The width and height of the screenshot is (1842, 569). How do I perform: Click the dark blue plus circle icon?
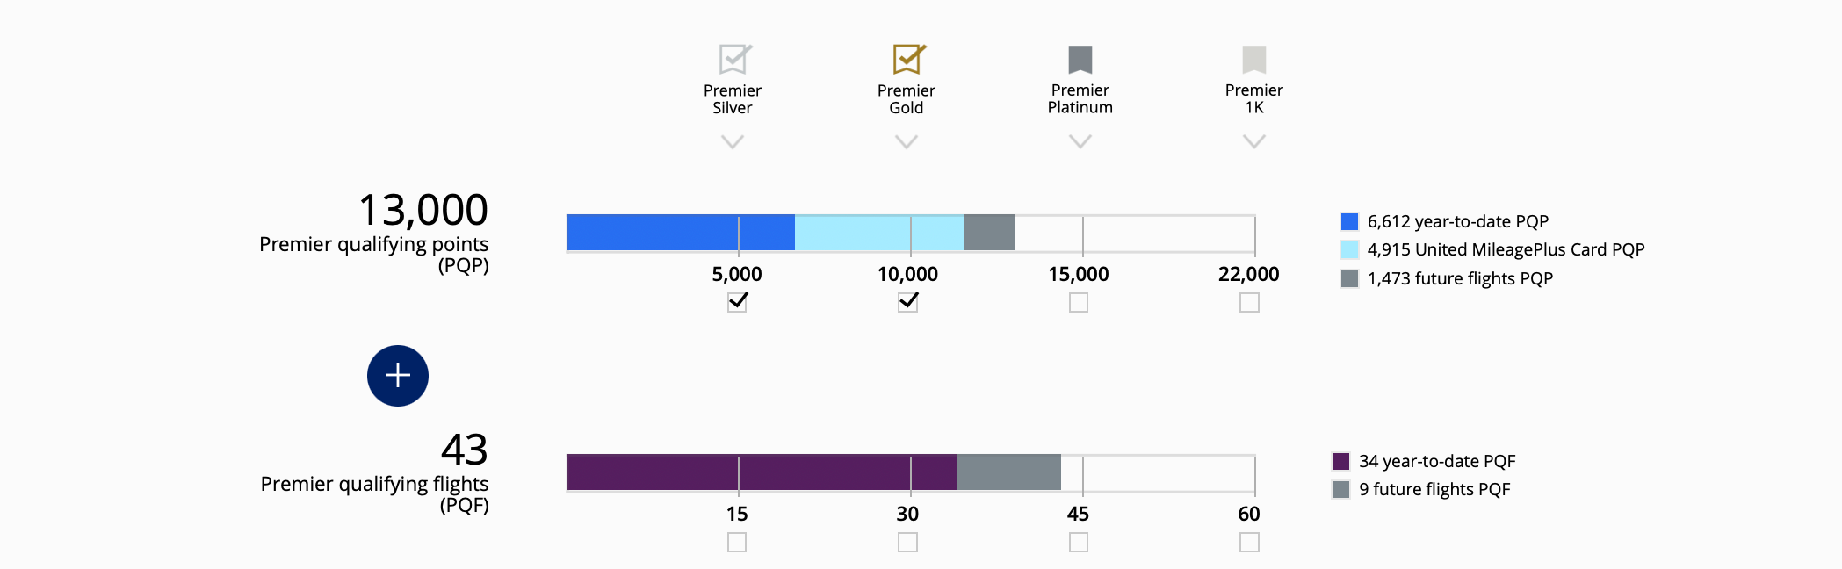point(398,376)
